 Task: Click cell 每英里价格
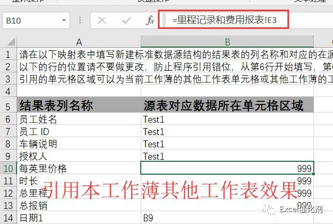(79, 168)
